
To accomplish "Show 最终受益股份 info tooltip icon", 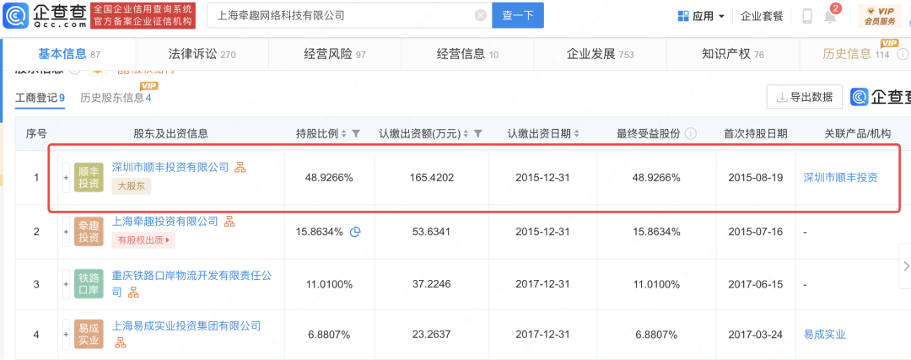I will [x=691, y=134].
